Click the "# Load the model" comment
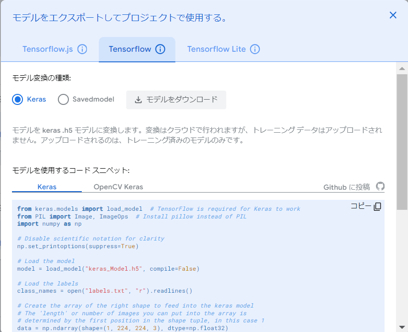Viewport: 408px width, 332px height. click(x=46, y=261)
